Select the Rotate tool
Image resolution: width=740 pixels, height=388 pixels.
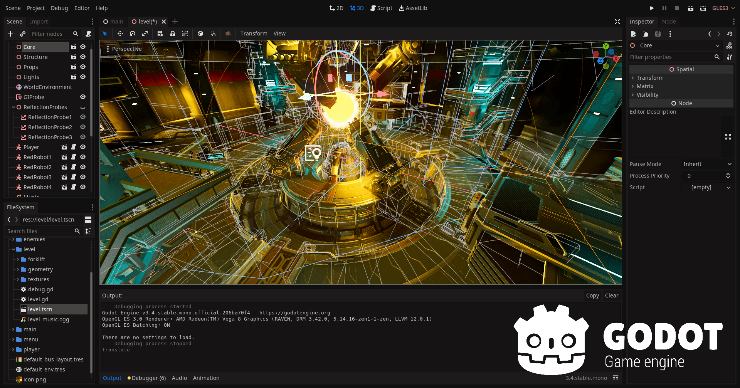click(132, 34)
